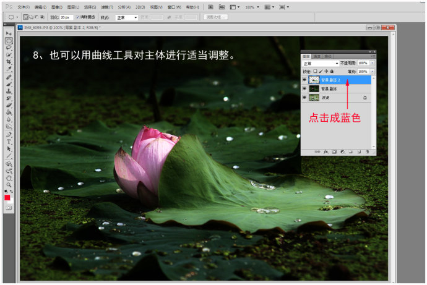Open the Layers panel options menu
The width and height of the screenshot is (427, 285).
coord(373,56)
